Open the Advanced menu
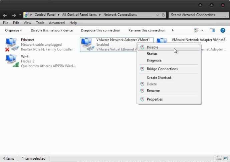The width and height of the screenshot is (230, 162). 57,23
